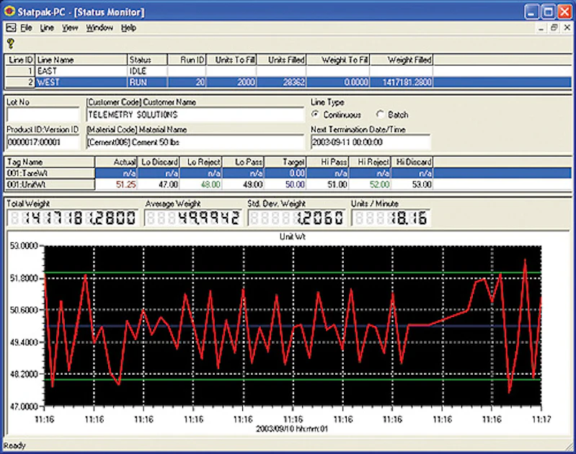Click the Status column header
Screen dimensions: 576x454
(x=147, y=60)
